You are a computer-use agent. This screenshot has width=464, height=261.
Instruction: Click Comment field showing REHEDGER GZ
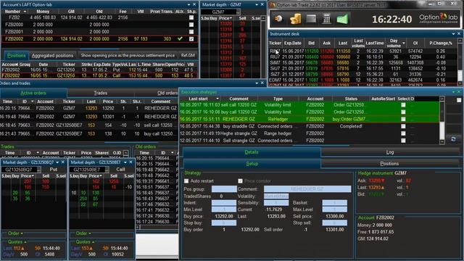[307, 189]
